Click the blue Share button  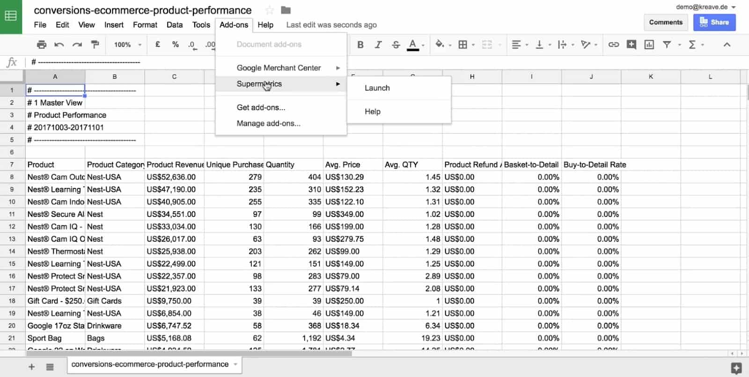[714, 22]
